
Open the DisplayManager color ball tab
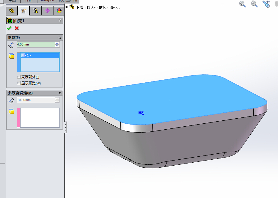pos(59,11)
